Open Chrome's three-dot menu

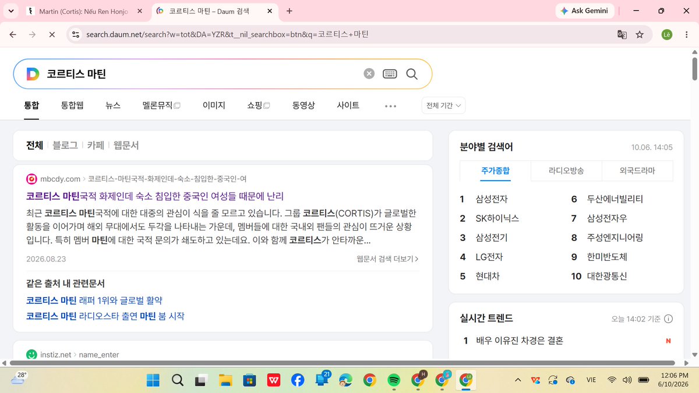click(686, 34)
